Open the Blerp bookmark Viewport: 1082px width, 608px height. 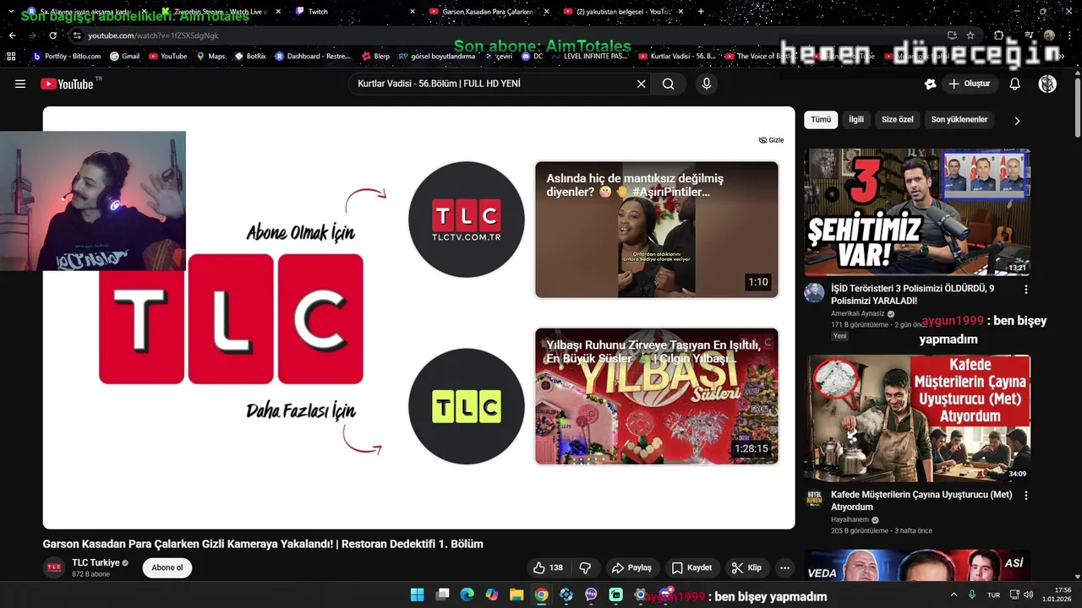(x=375, y=56)
